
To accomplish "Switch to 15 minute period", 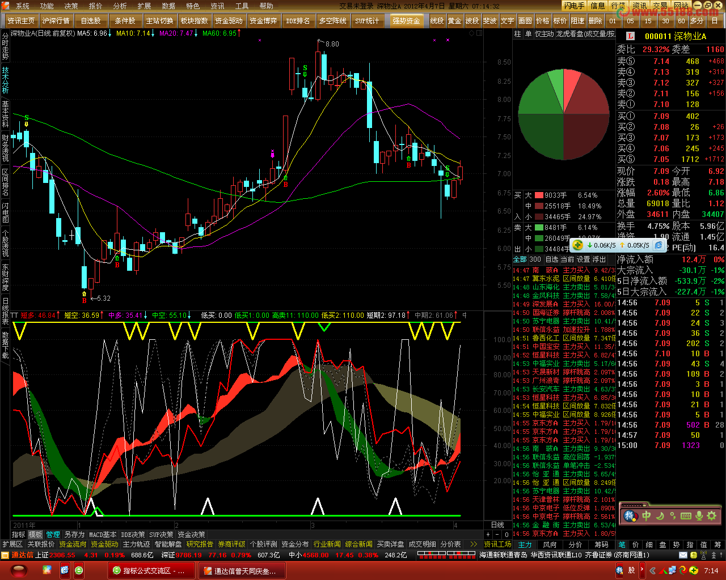I will tap(648, 21).
